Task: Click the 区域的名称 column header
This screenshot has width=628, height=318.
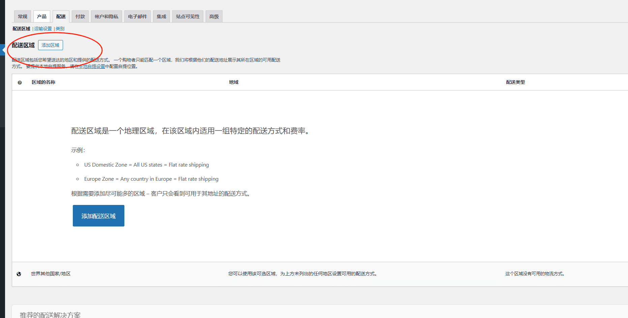Action: click(x=43, y=82)
